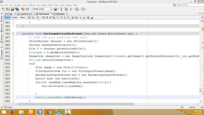This screenshot has height=115, width=204.
Task: Click the Comment code icon
Action: pos(88,18)
